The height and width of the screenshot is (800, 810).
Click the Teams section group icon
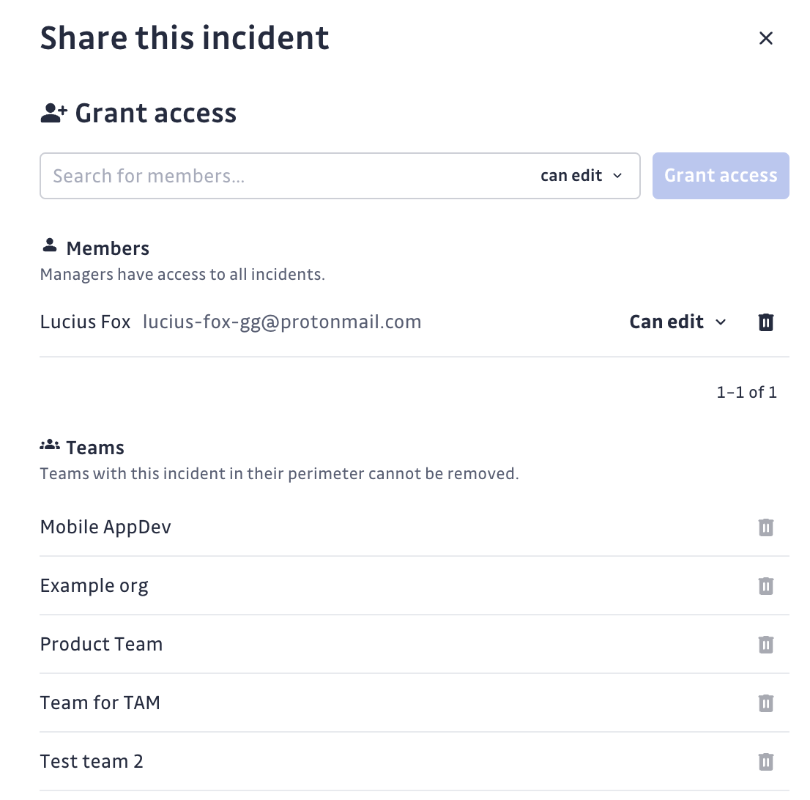tap(50, 445)
